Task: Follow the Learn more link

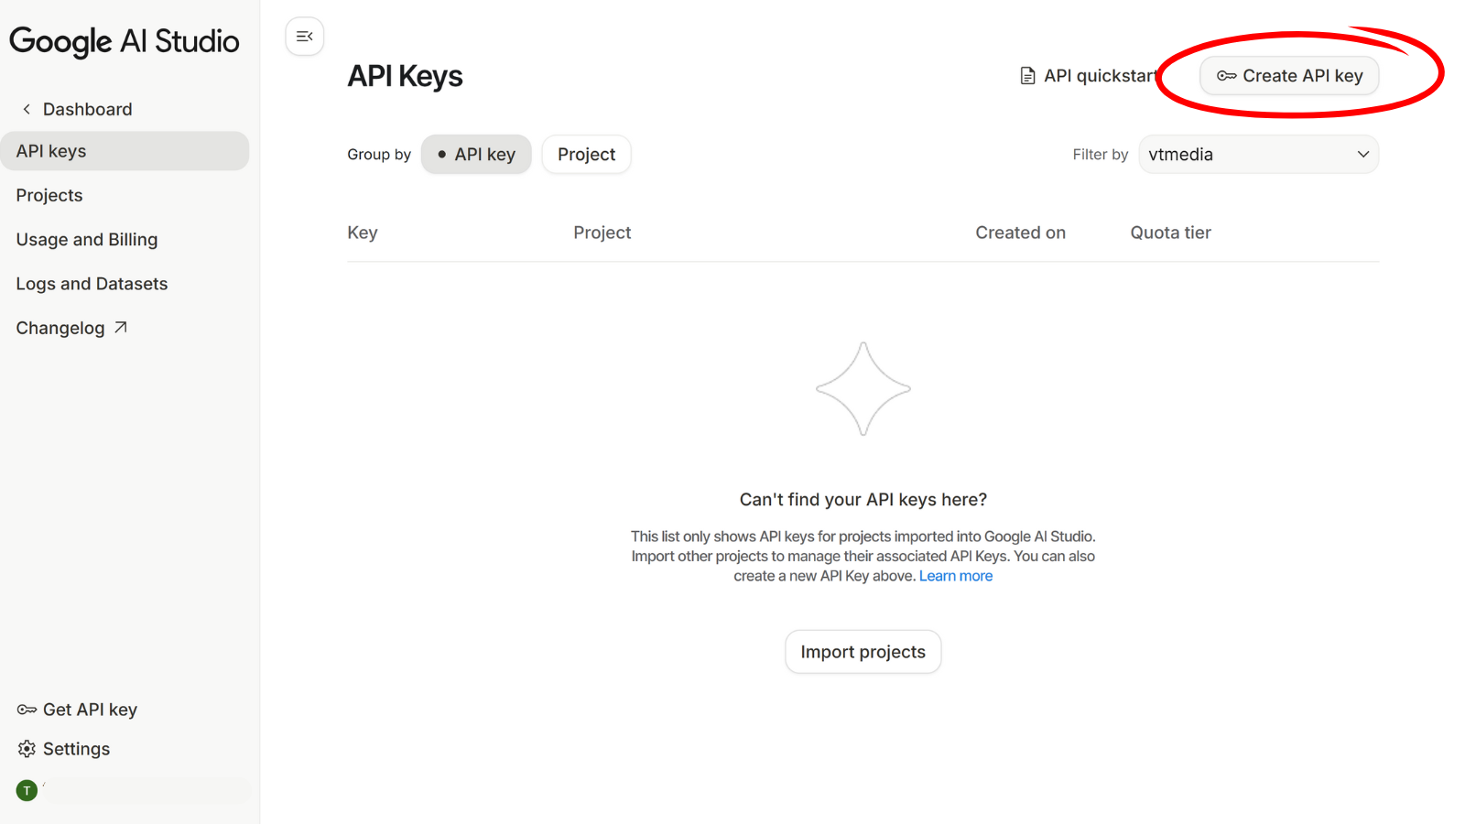Action: coord(955,576)
